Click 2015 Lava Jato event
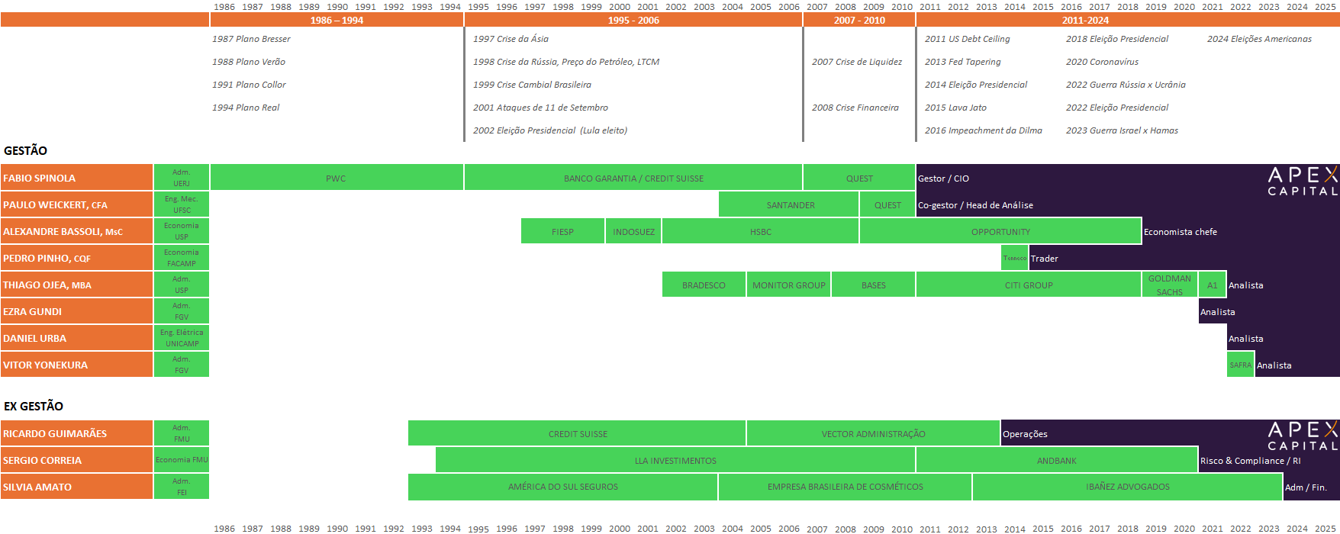The width and height of the screenshot is (1340, 534). point(955,108)
